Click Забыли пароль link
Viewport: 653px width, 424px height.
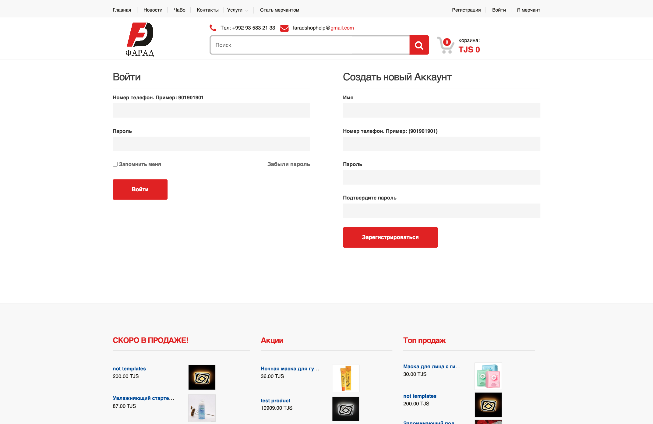288,164
